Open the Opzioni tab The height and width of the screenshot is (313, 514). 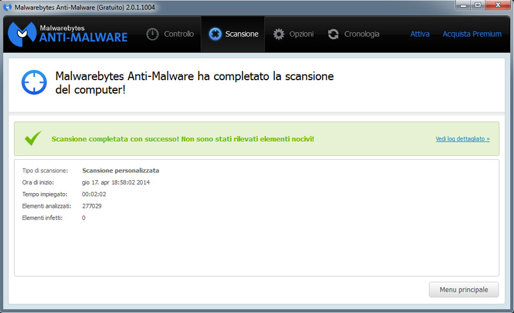pyautogui.click(x=293, y=34)
